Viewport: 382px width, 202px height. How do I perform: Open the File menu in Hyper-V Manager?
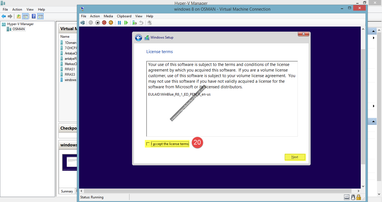(x=5, y=9)
